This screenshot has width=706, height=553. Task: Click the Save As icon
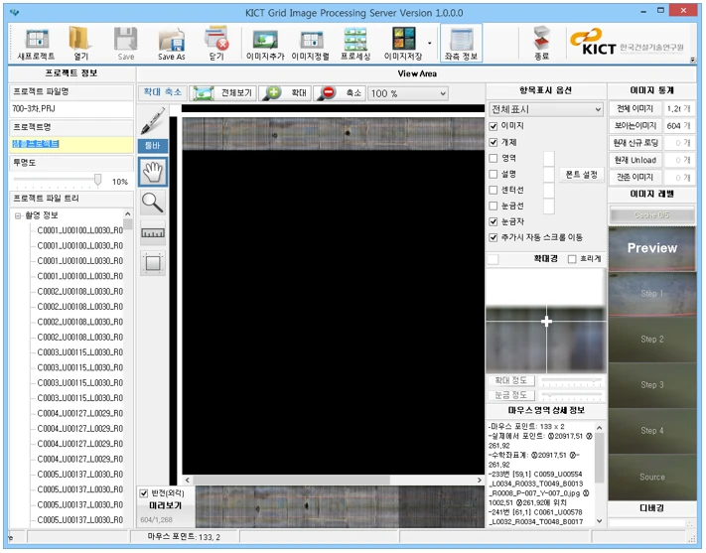coord(172,44)
